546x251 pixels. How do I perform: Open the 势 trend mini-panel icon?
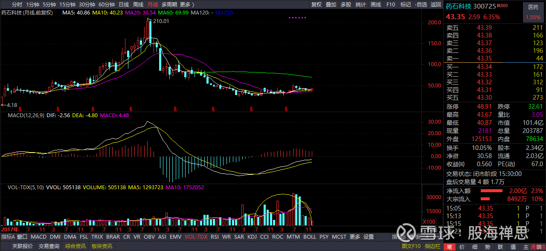point(488,247)
